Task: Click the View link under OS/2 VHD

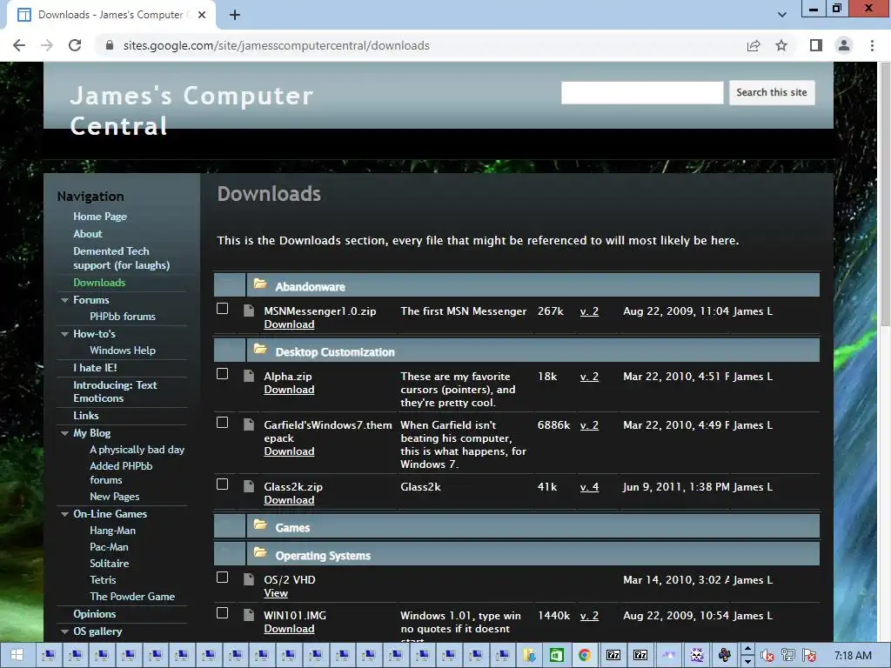Action: [276, 593]
